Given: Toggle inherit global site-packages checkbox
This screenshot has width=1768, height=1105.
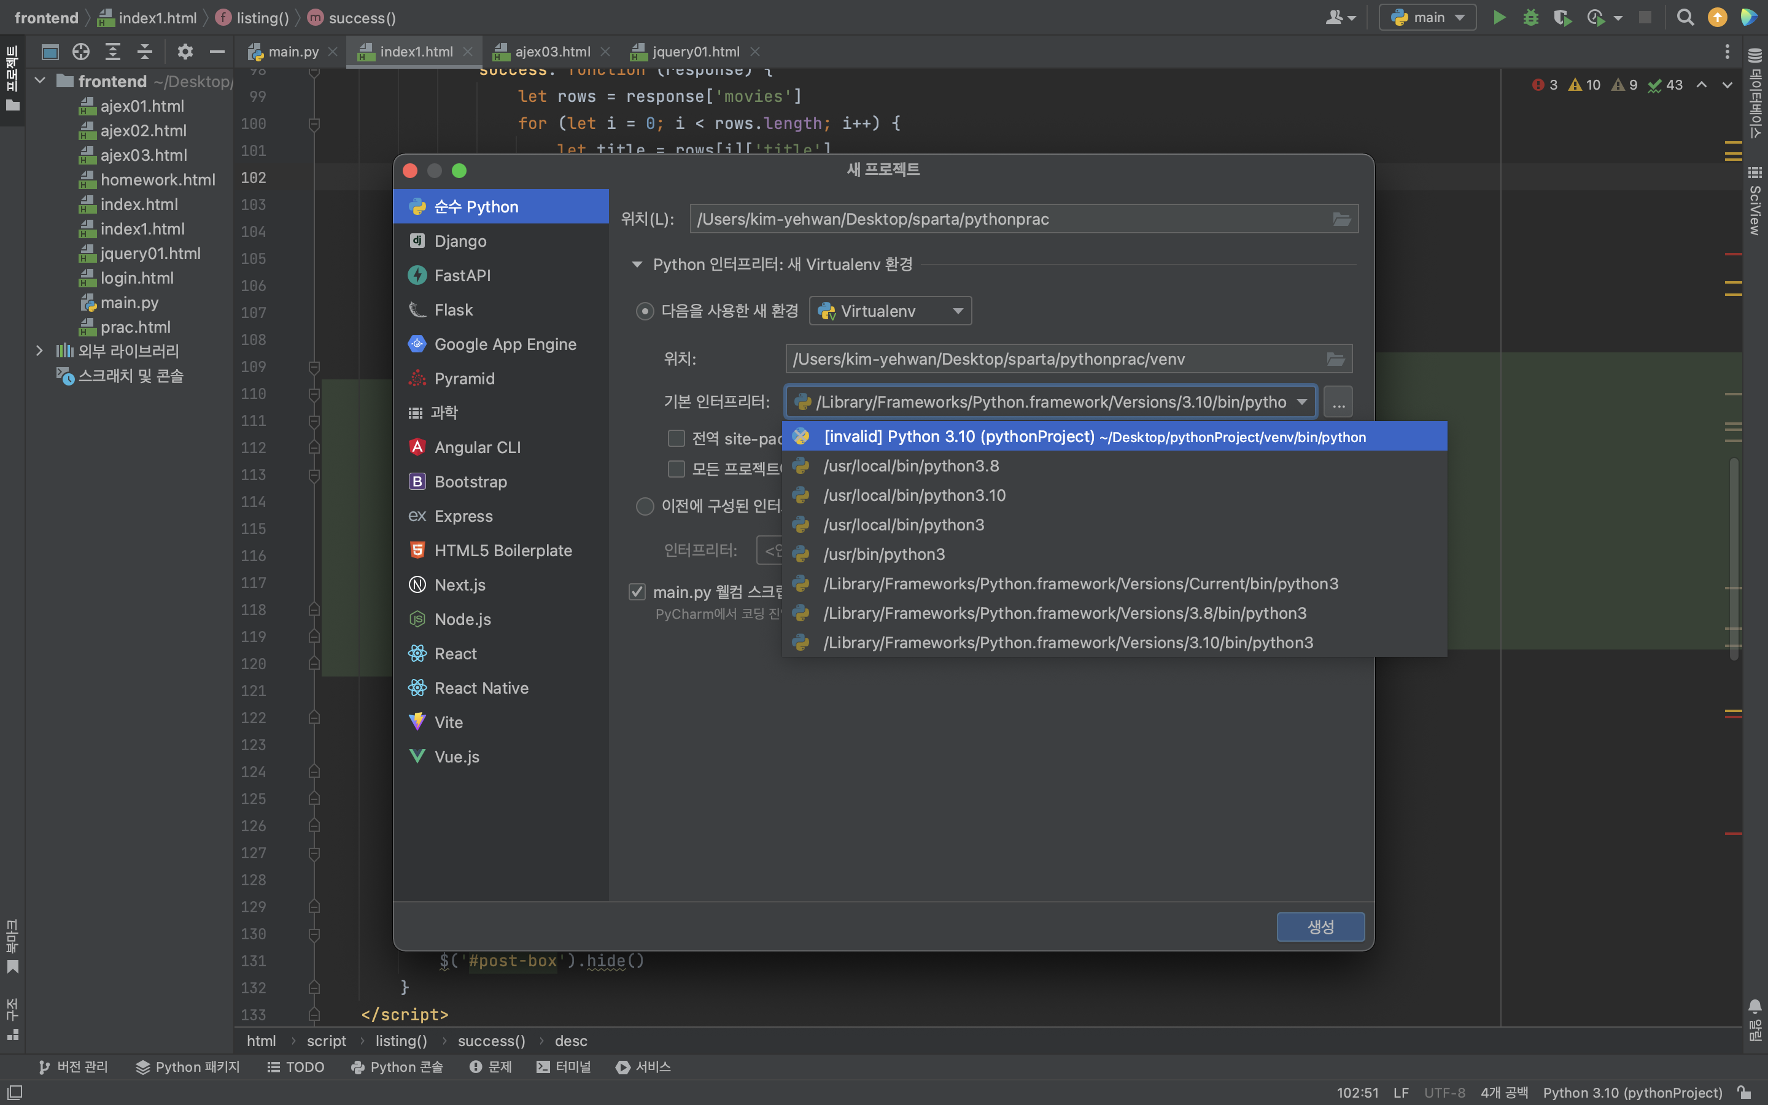Looking at the screenshot, I should click(x=677, y=438).
